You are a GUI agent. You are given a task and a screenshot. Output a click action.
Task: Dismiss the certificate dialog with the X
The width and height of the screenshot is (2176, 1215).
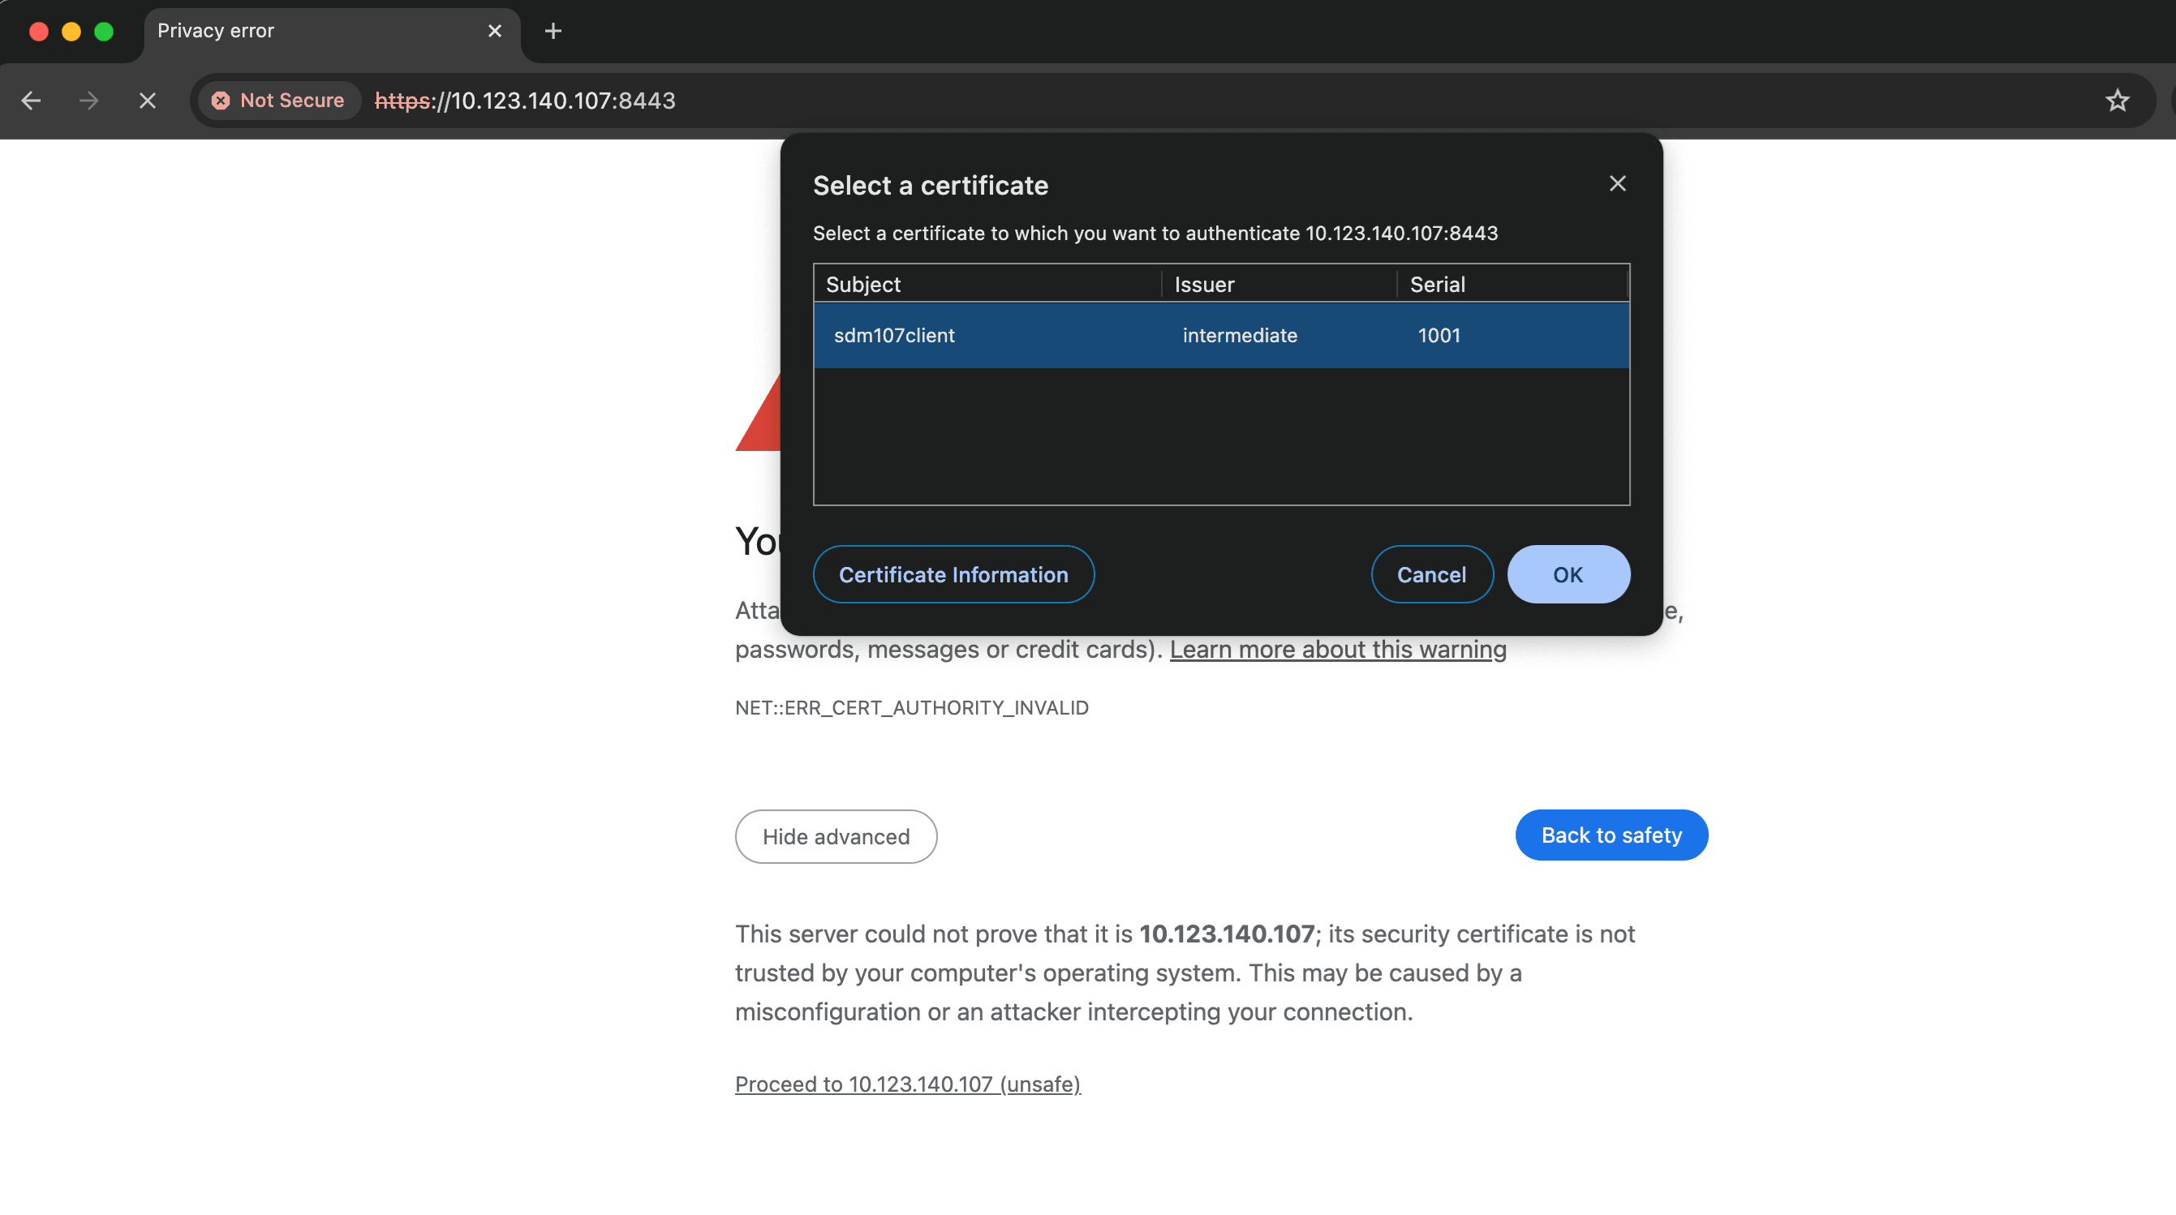point(1617,183)
